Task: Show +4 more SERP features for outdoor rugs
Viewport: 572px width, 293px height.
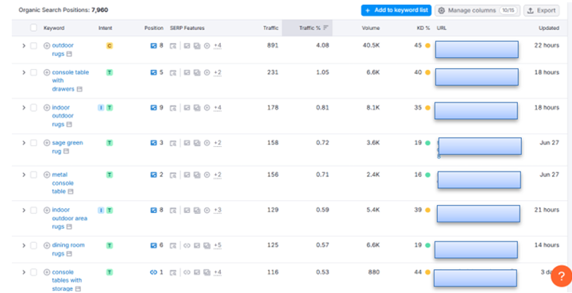Action: (218, 46)
